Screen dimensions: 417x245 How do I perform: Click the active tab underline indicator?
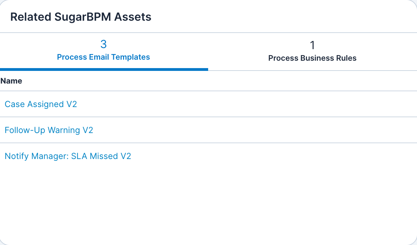[x=103, y=69]
